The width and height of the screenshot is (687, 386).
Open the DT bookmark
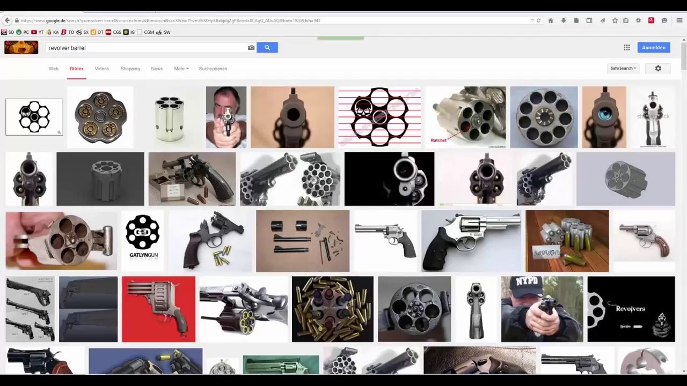(x=97, y=32)
